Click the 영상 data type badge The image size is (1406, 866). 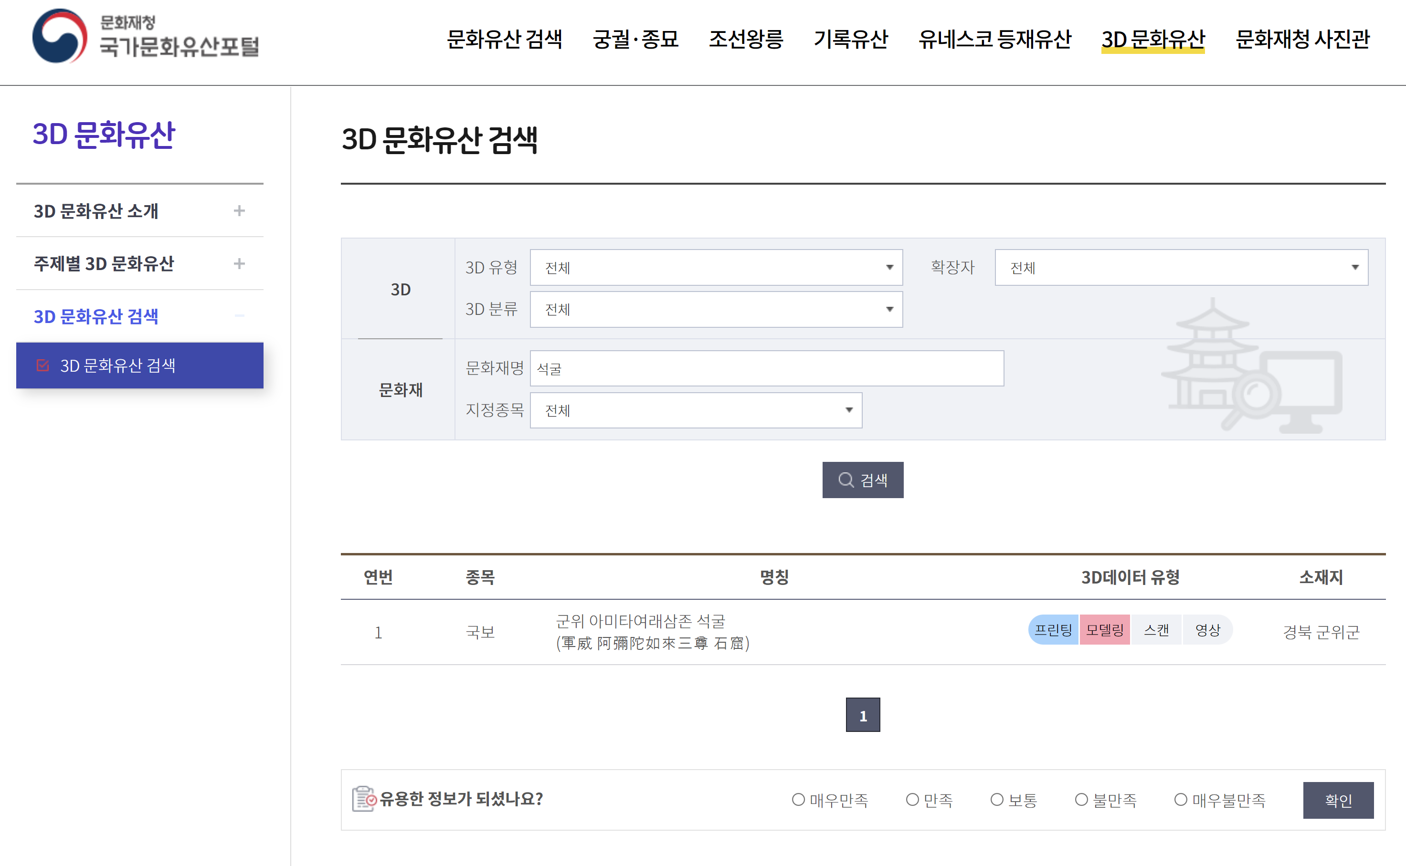(x=1208, y=630)
